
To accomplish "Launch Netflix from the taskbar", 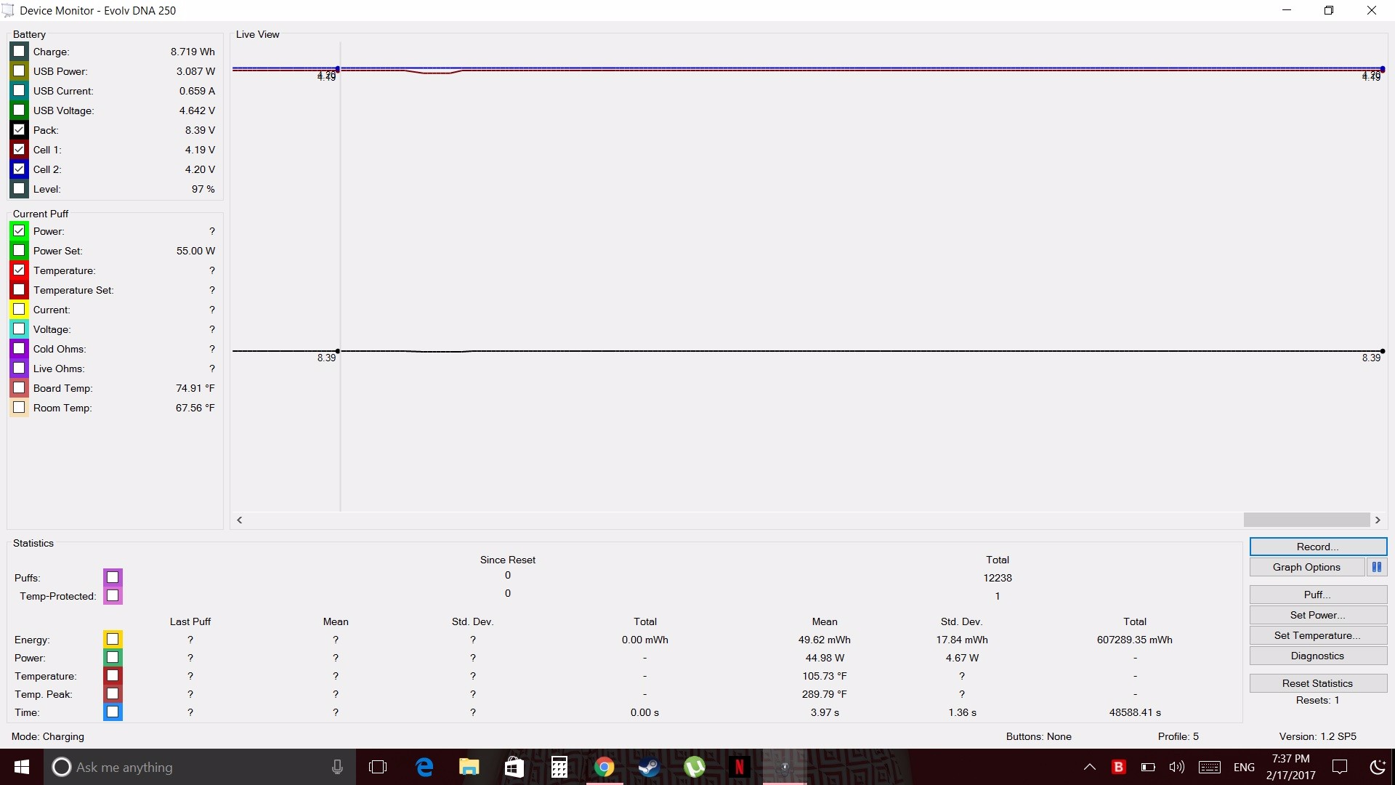I will [x=739, y=767].
